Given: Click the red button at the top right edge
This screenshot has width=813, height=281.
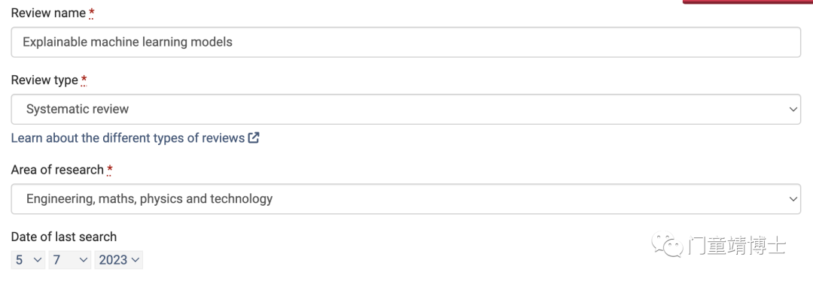Looking at the screenshot, I should (748, 2).
